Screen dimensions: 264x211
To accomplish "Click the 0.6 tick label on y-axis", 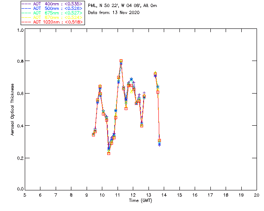I will point(20,94).
